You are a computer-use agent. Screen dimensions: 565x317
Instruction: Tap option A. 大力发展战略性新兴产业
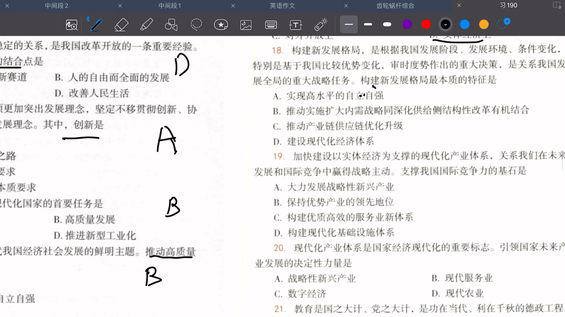point(334,187)
